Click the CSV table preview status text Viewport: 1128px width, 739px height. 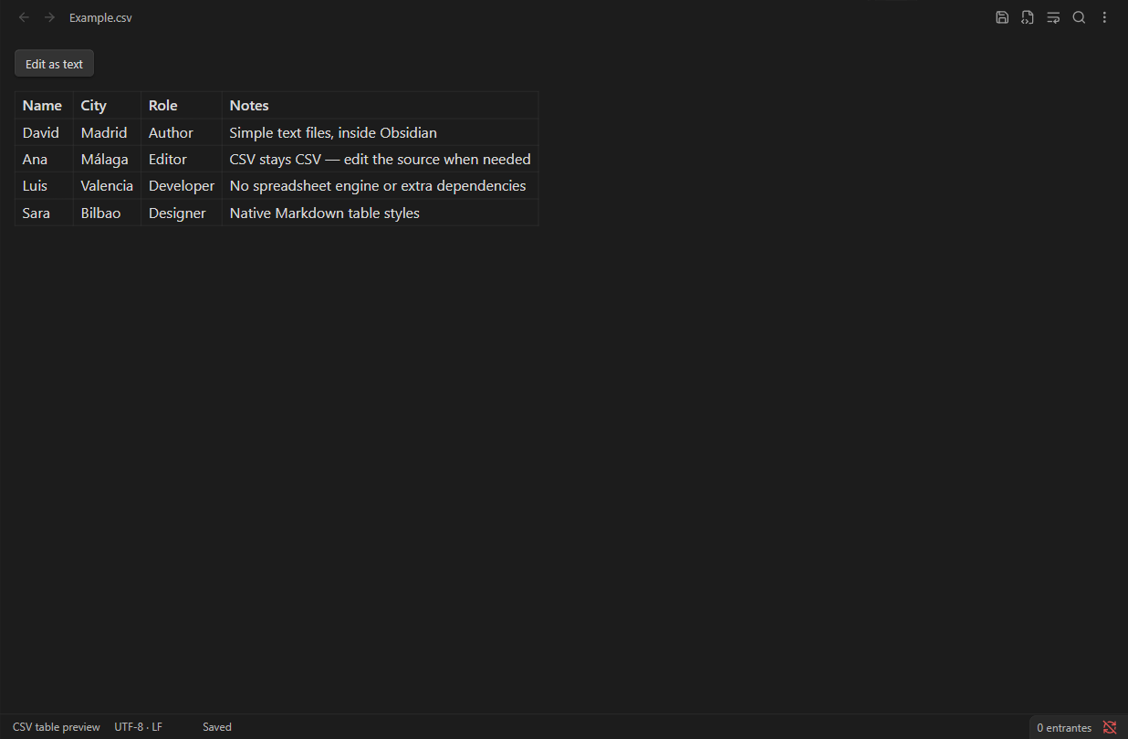click(x=57, y=727)
